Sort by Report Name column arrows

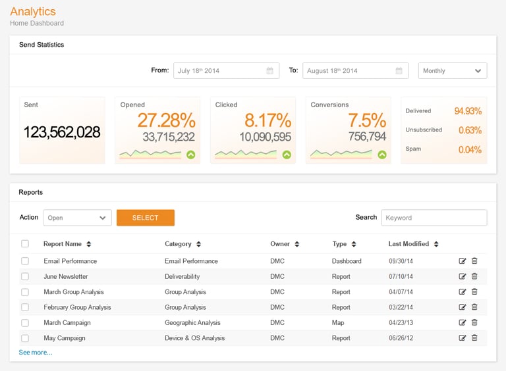[x=89, y=244]
